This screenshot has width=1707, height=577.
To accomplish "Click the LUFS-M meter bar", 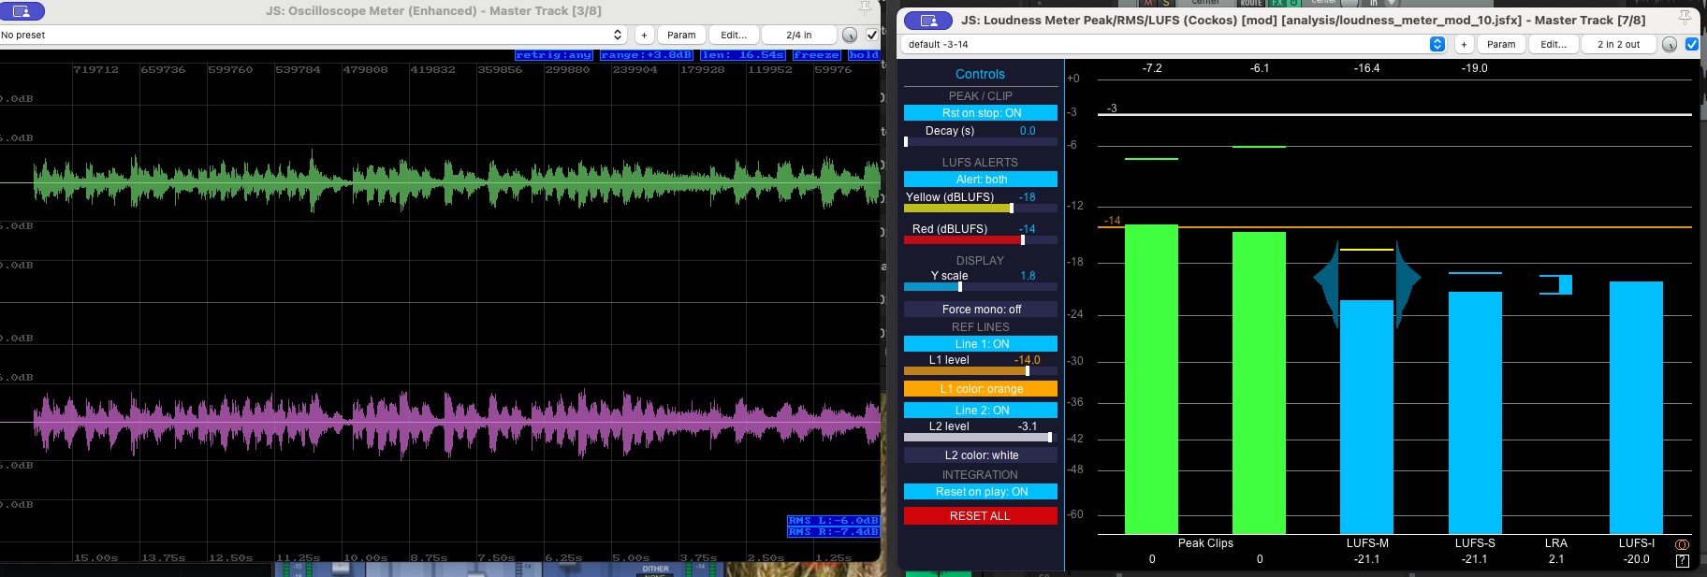I will coord(1366,417).
